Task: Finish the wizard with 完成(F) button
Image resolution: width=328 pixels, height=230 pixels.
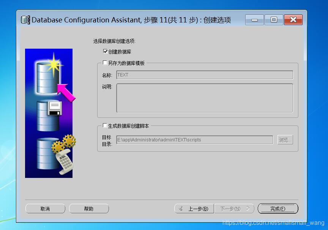Action: click(x=278, y=209)
